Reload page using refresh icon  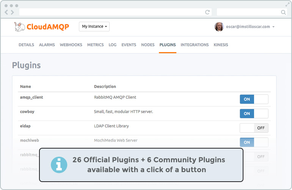coord(207,12)
